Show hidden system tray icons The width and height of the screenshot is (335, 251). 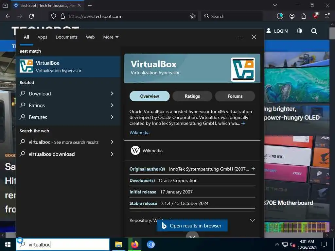tap(277, 244)
